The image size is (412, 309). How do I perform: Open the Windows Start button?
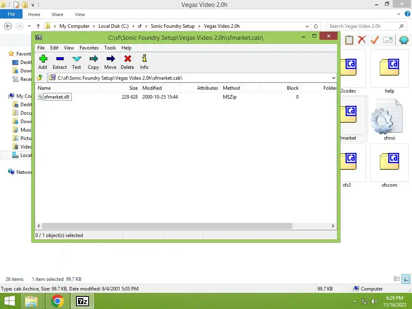click(10, 301)
